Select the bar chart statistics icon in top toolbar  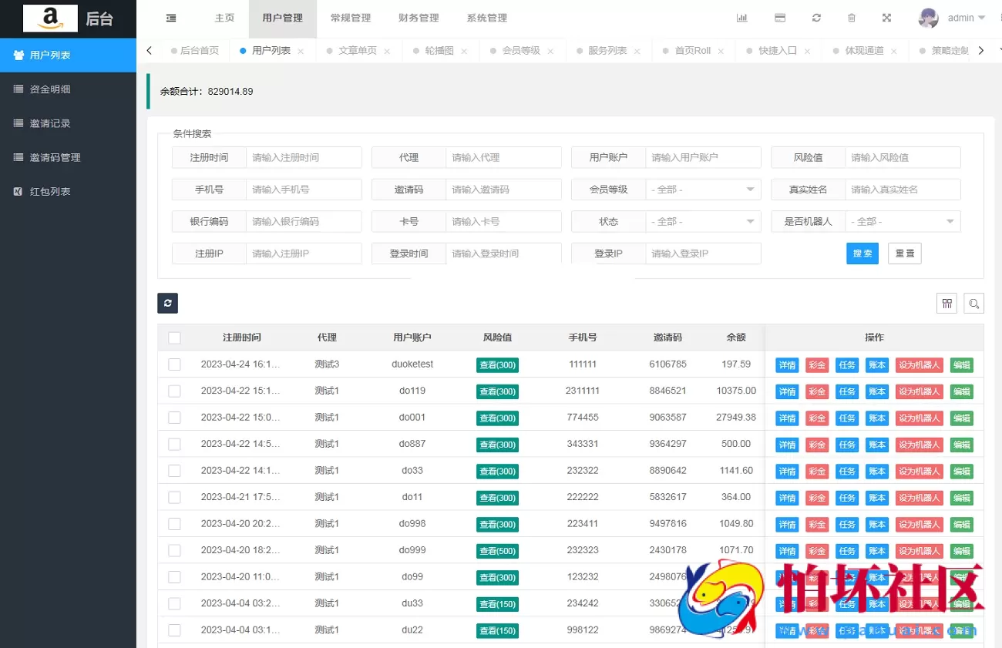click(741, 17)
